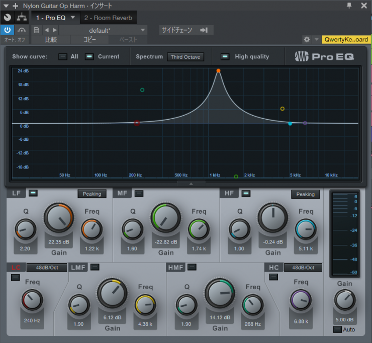The width and height of the screenshot is (372, 343).
Task: Toggle the HMF band enable button
Action: point(192,267)
